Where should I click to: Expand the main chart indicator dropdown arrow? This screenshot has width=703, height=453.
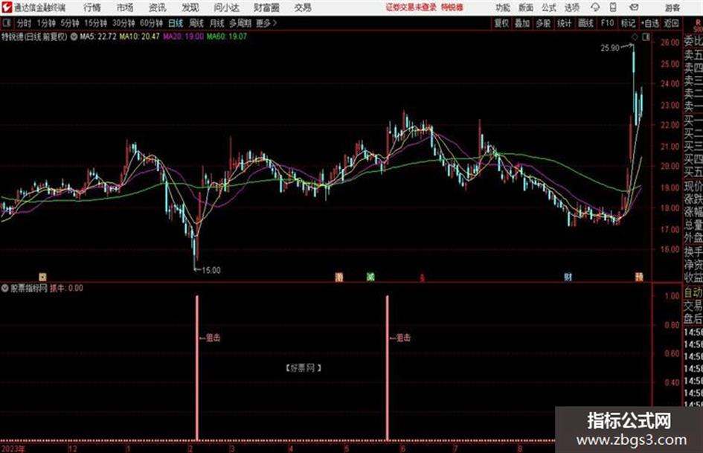coord(74,36)
